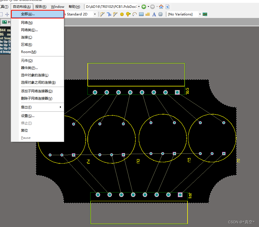The width and height of the screenshot is (259, 227).
Task: Select the 区域(R) menu entry
Action: tap(38, 45)
